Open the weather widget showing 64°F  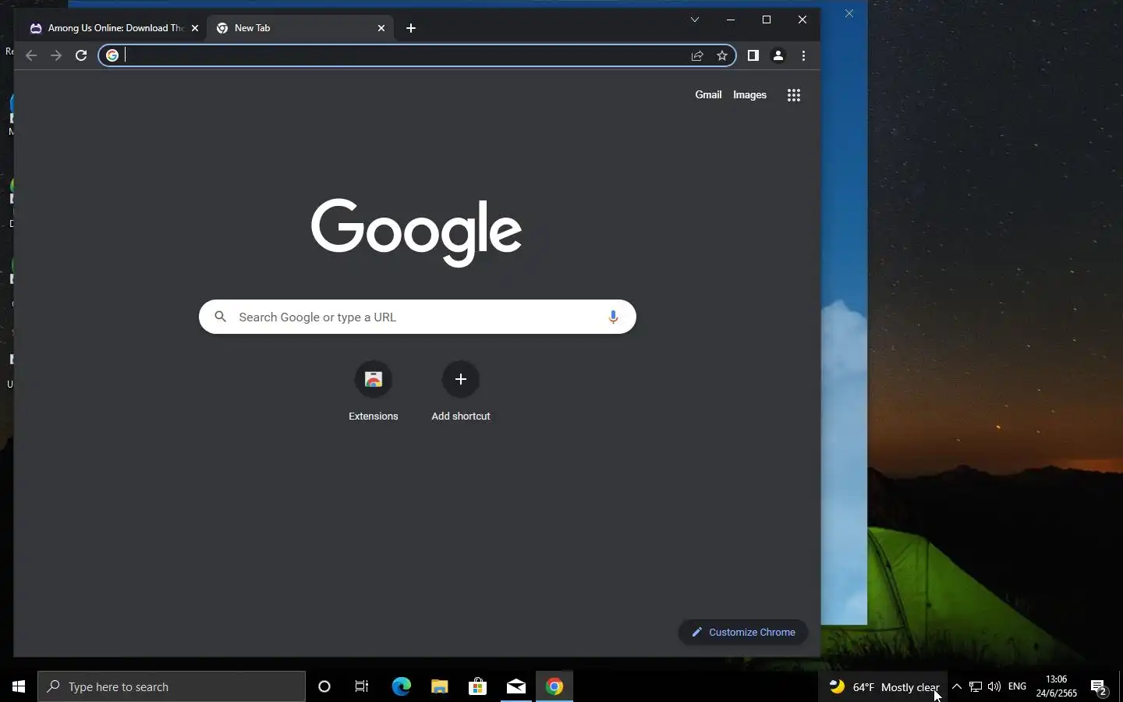884,687
